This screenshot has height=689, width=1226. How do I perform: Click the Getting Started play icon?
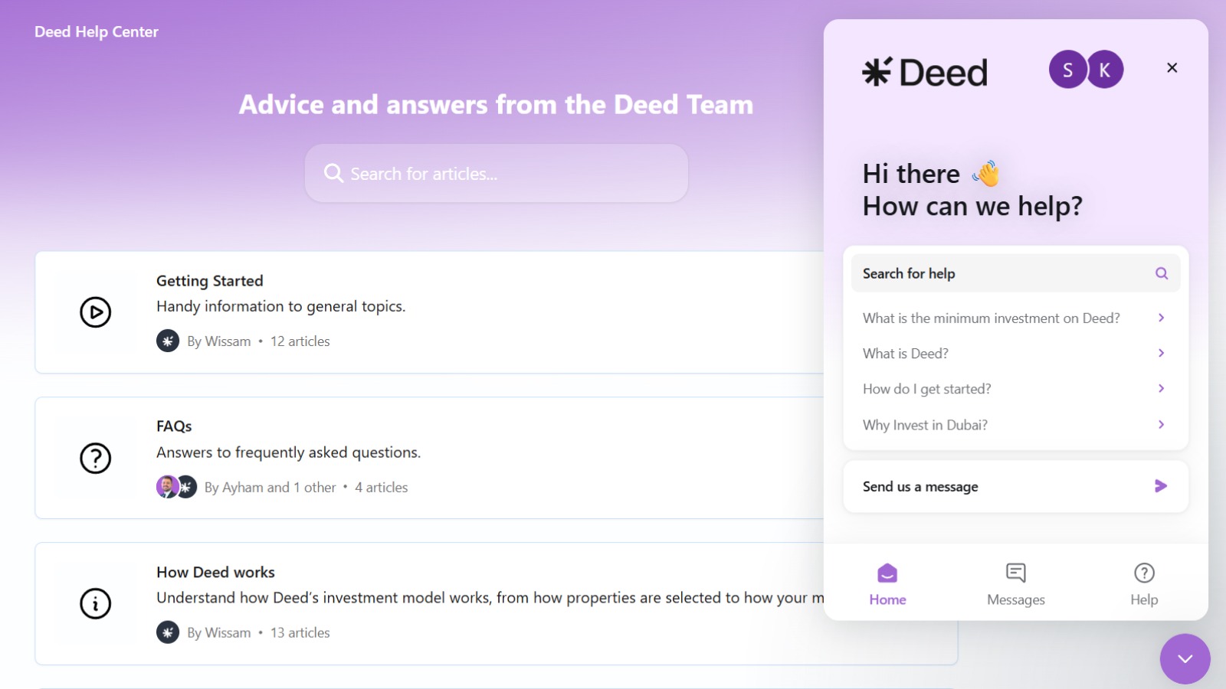(x=96, y=312)
